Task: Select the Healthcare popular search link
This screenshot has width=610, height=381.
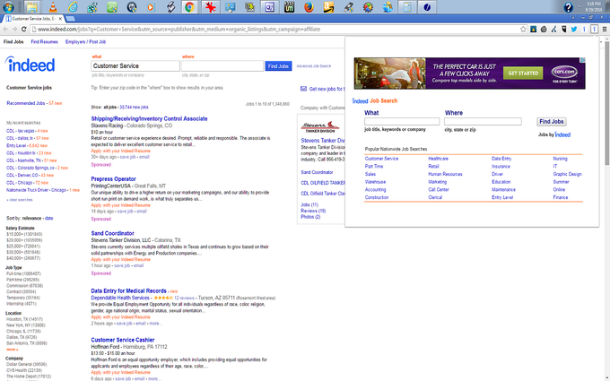Action: coord(438,158)
